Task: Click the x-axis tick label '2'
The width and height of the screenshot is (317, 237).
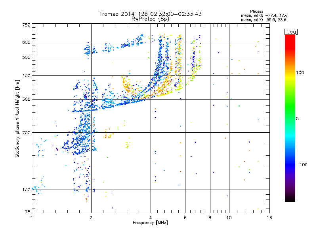Action: click(91, 218)
